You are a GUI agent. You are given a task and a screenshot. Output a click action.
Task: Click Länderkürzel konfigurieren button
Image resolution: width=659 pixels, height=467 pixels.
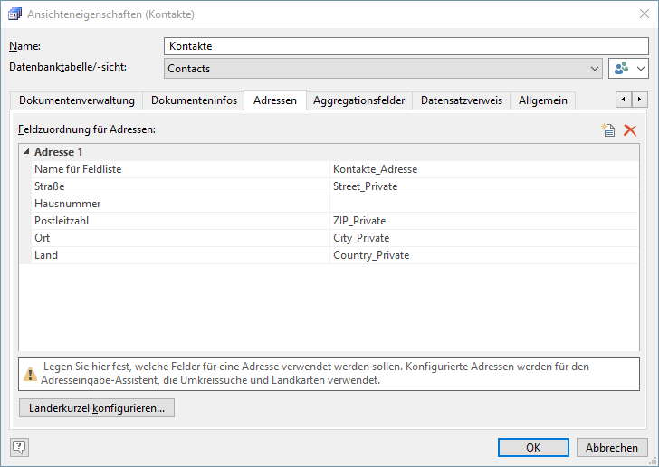97,408
